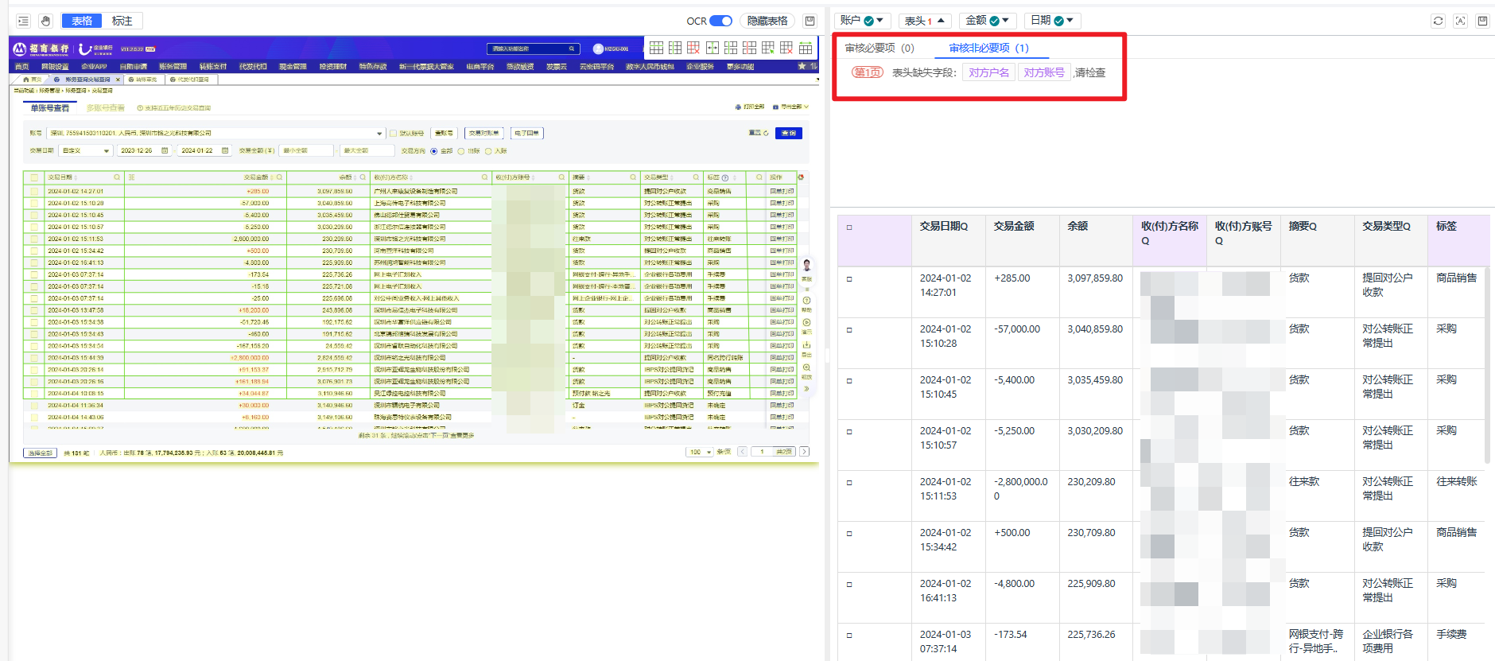Expand the 账户 dropdown
Screen dimensions: 1495x661
pyautogui.click(x=861, y=21)
